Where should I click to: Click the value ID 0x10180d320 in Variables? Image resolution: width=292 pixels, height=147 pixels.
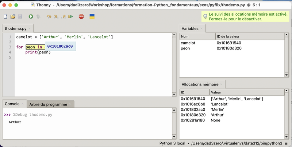point(229,48)
